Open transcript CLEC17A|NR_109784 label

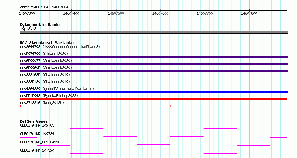click(37, 134)
